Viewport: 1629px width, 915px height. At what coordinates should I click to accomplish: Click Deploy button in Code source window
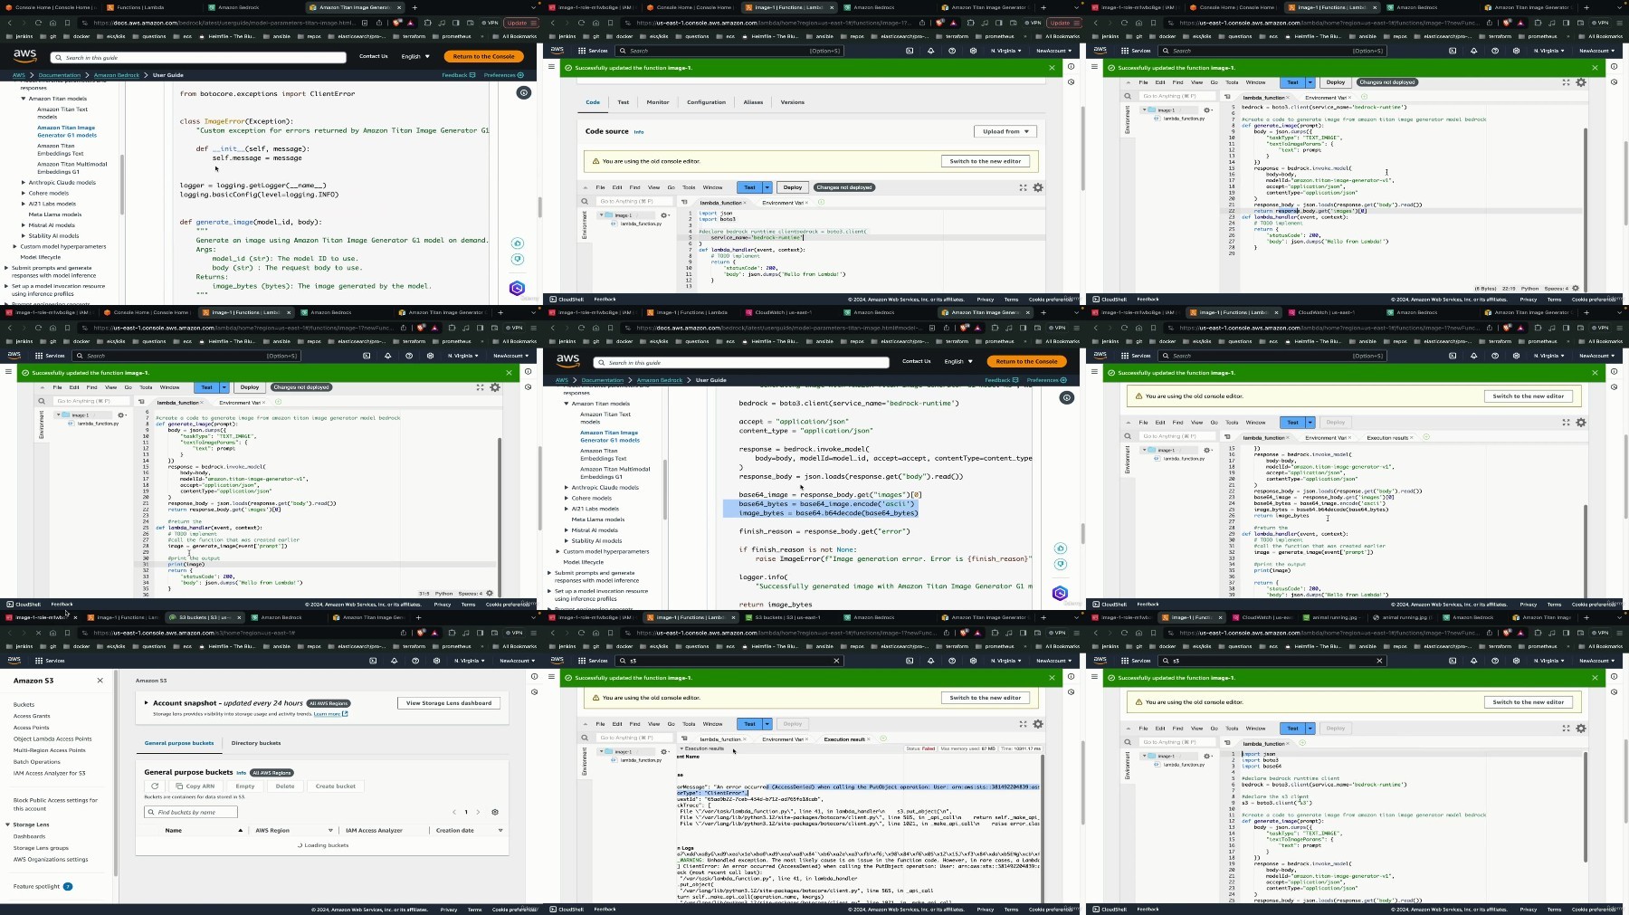coord(793,187)
